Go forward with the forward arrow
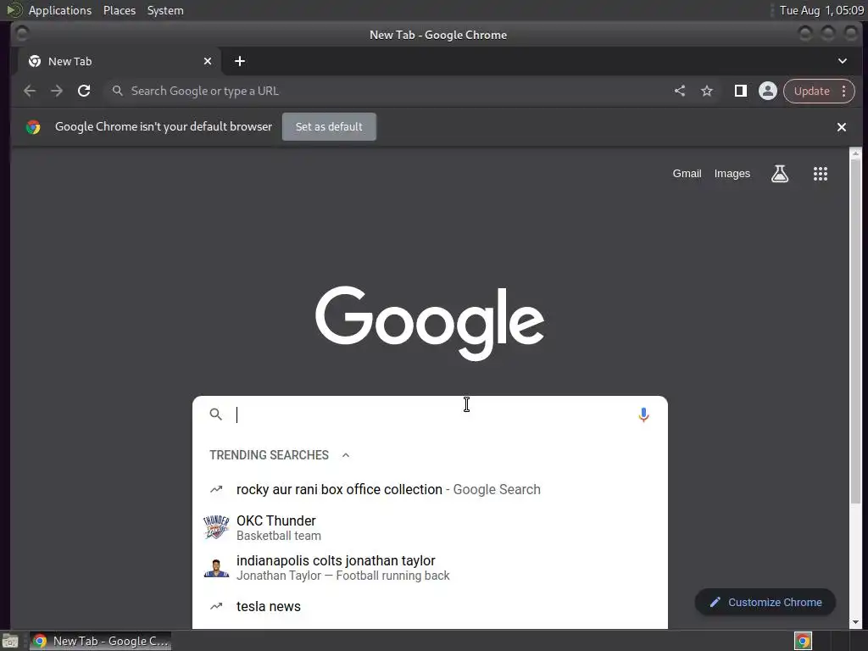This screenshot has height=651, width=868. tap(57, 91)
